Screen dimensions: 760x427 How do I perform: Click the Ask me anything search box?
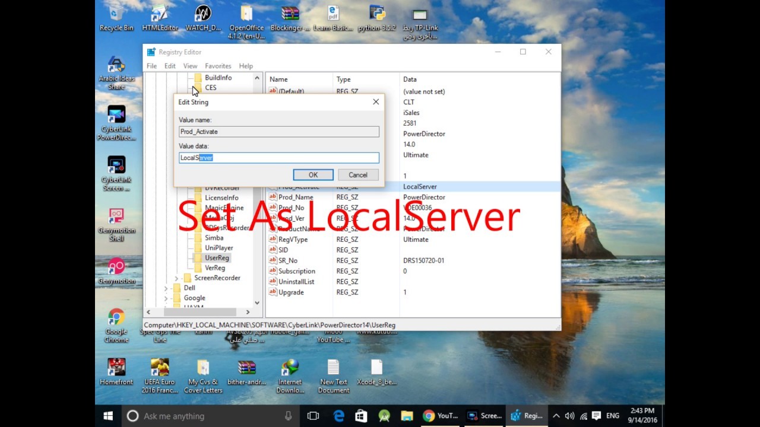pyautogui.click(x=210, y=416)
